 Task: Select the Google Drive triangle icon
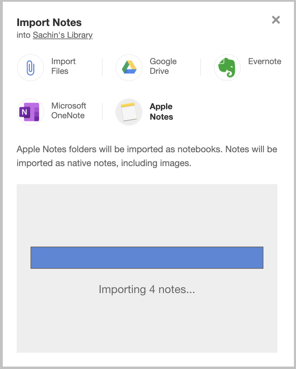coord(129,68)
